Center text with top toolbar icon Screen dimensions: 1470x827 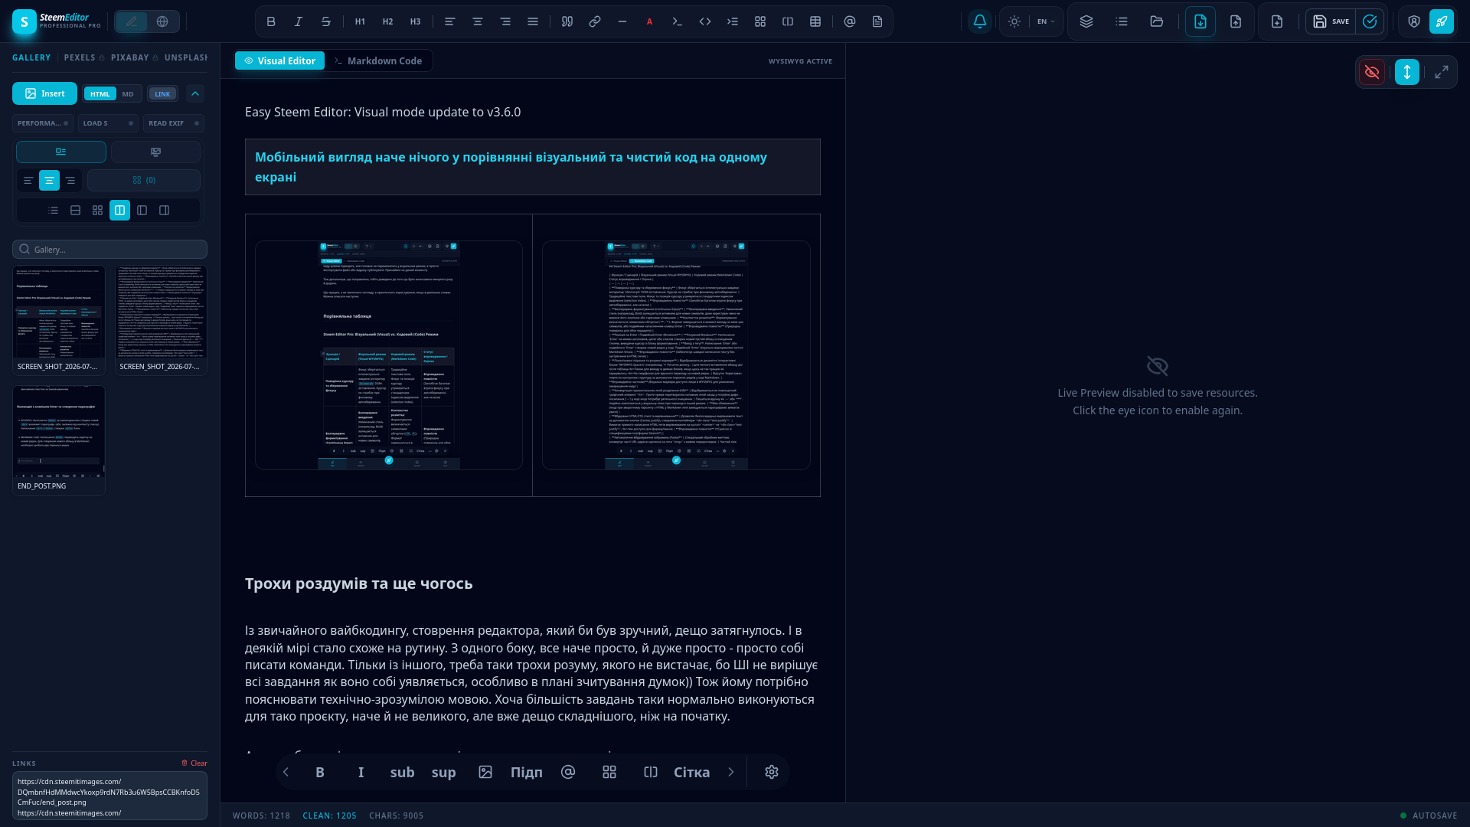pyautogui.click(x=478, y=21)
